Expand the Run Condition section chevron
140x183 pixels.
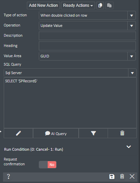tap(129, 147)
